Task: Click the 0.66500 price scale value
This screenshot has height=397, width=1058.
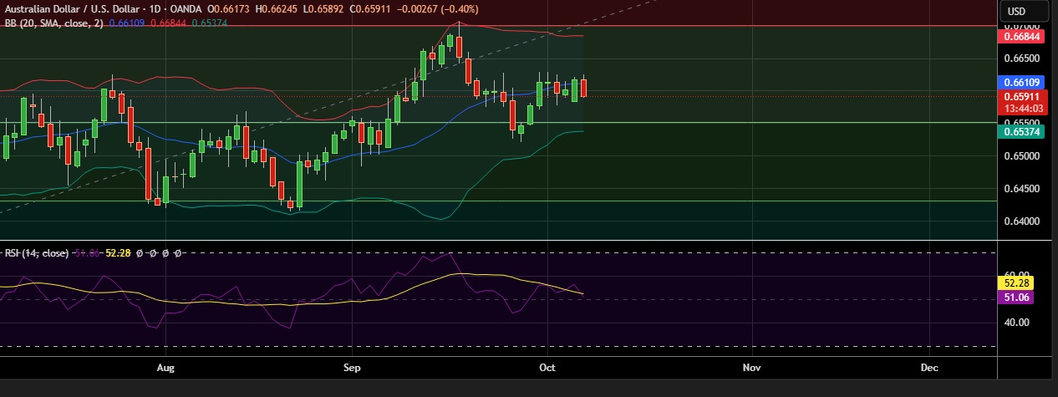Action: [x=1021, y=59]
